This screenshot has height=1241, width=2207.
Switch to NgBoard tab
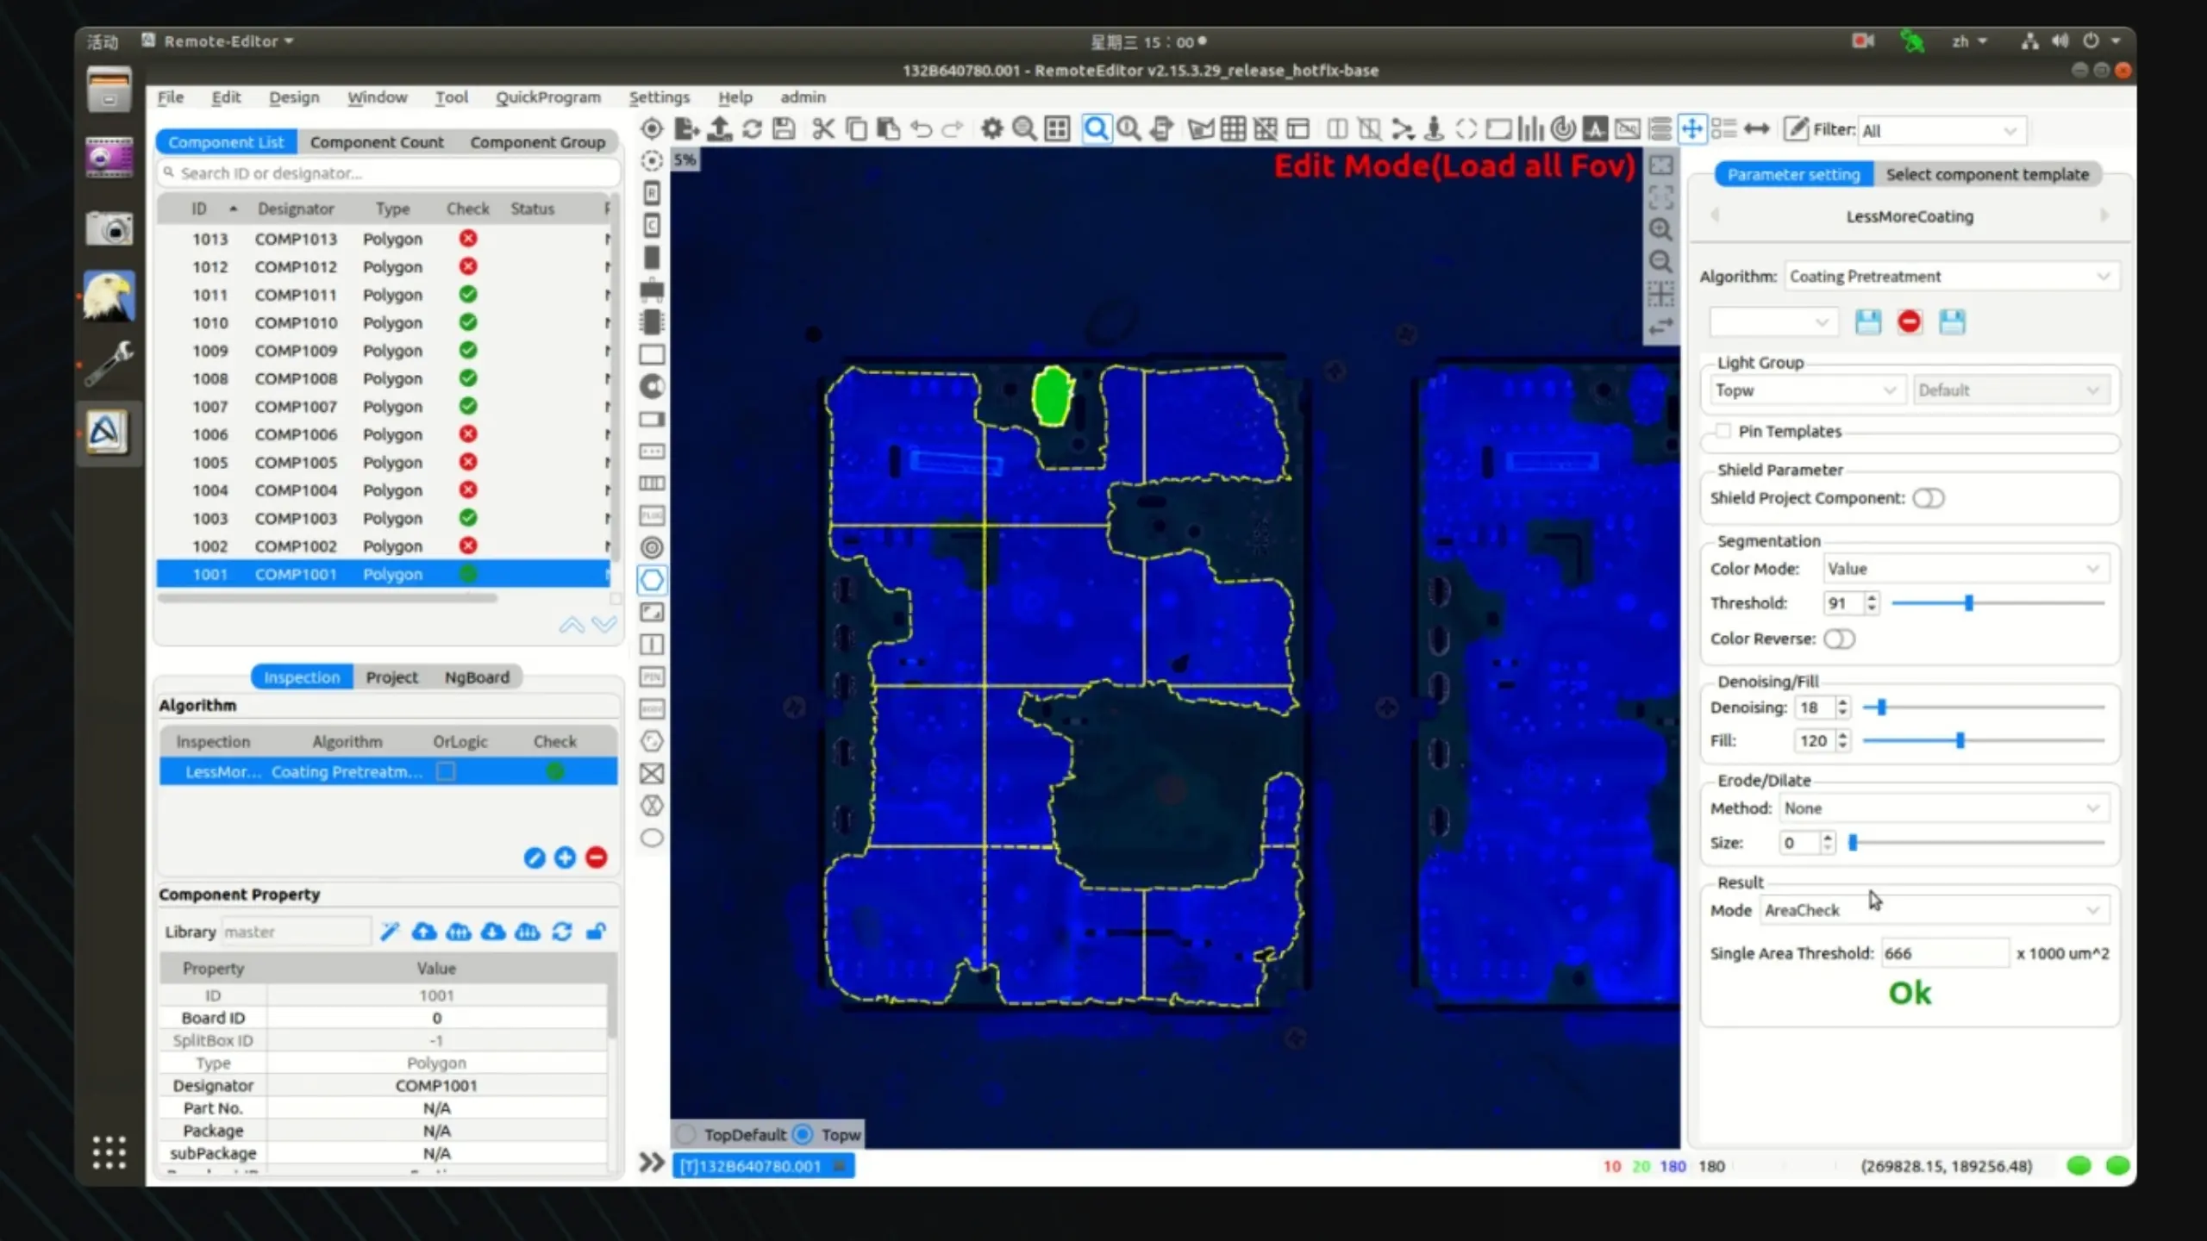coord(477,677)
